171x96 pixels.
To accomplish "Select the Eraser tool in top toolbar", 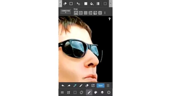I will click(65, 4).
